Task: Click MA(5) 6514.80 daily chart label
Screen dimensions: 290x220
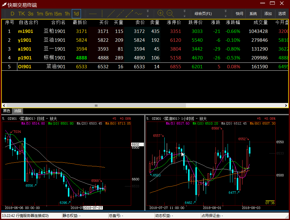Action: coord(33,123)
